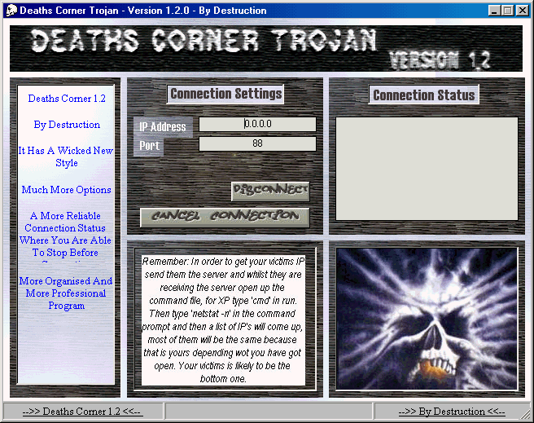Click the By Destruction status bar panel
Screen dimensions: 534x423
point(451,412)
